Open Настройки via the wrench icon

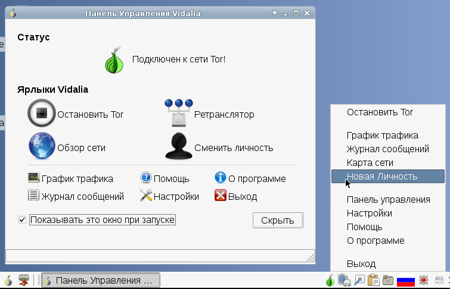click(146, 195)
